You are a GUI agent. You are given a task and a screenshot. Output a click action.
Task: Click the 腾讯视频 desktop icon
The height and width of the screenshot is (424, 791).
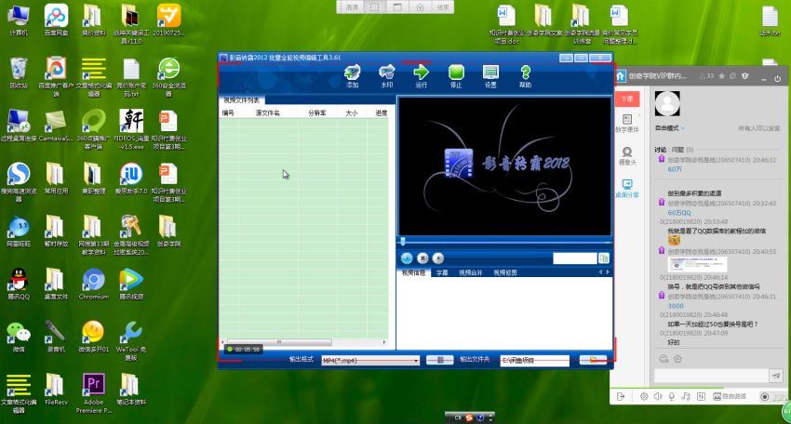[131, 285]
